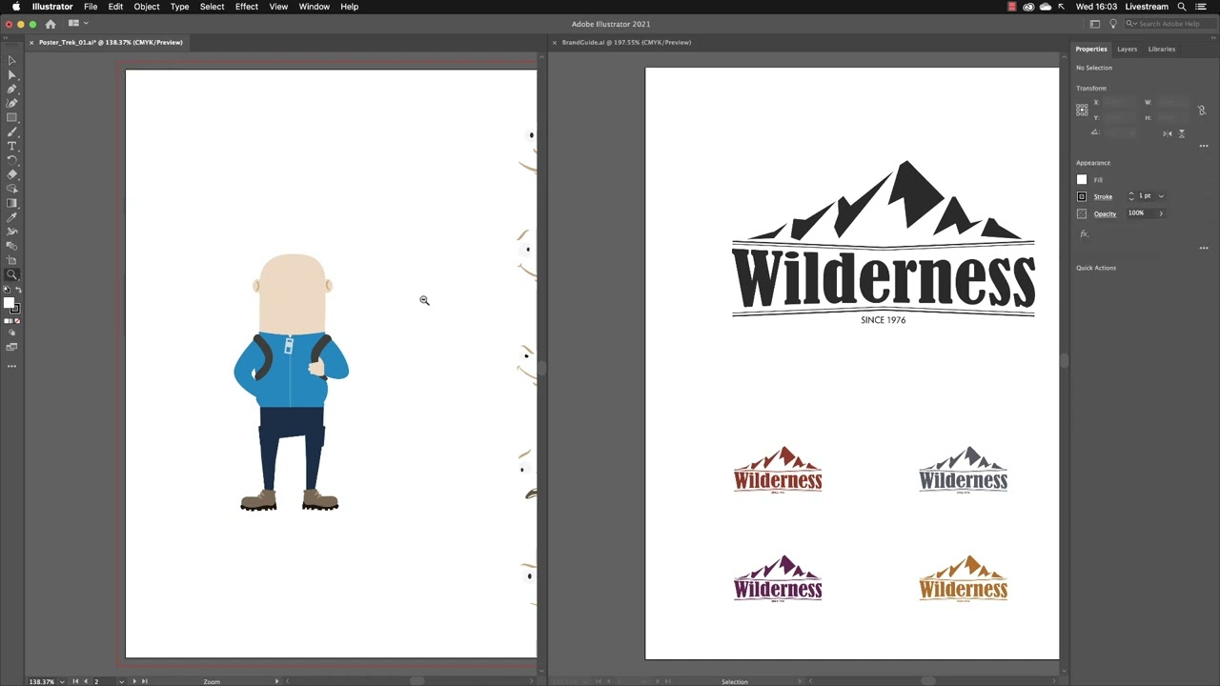Add effect with fx icon
The height and width of the screenshot is (686, 1220).
click(1083, 233)
